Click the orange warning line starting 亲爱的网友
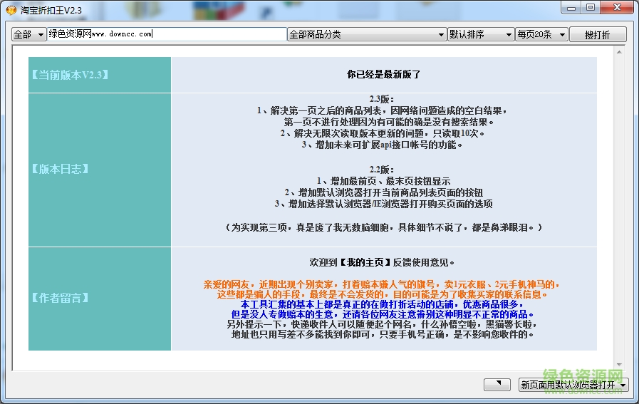The width and height of the screenshot is (639, 404). (381, 284)
